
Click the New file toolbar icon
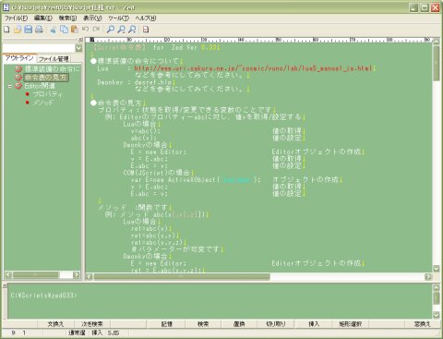tap(6, 30)
